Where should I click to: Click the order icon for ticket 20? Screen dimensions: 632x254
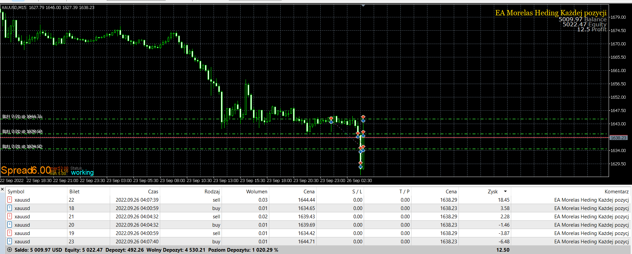tap(10, 225)
